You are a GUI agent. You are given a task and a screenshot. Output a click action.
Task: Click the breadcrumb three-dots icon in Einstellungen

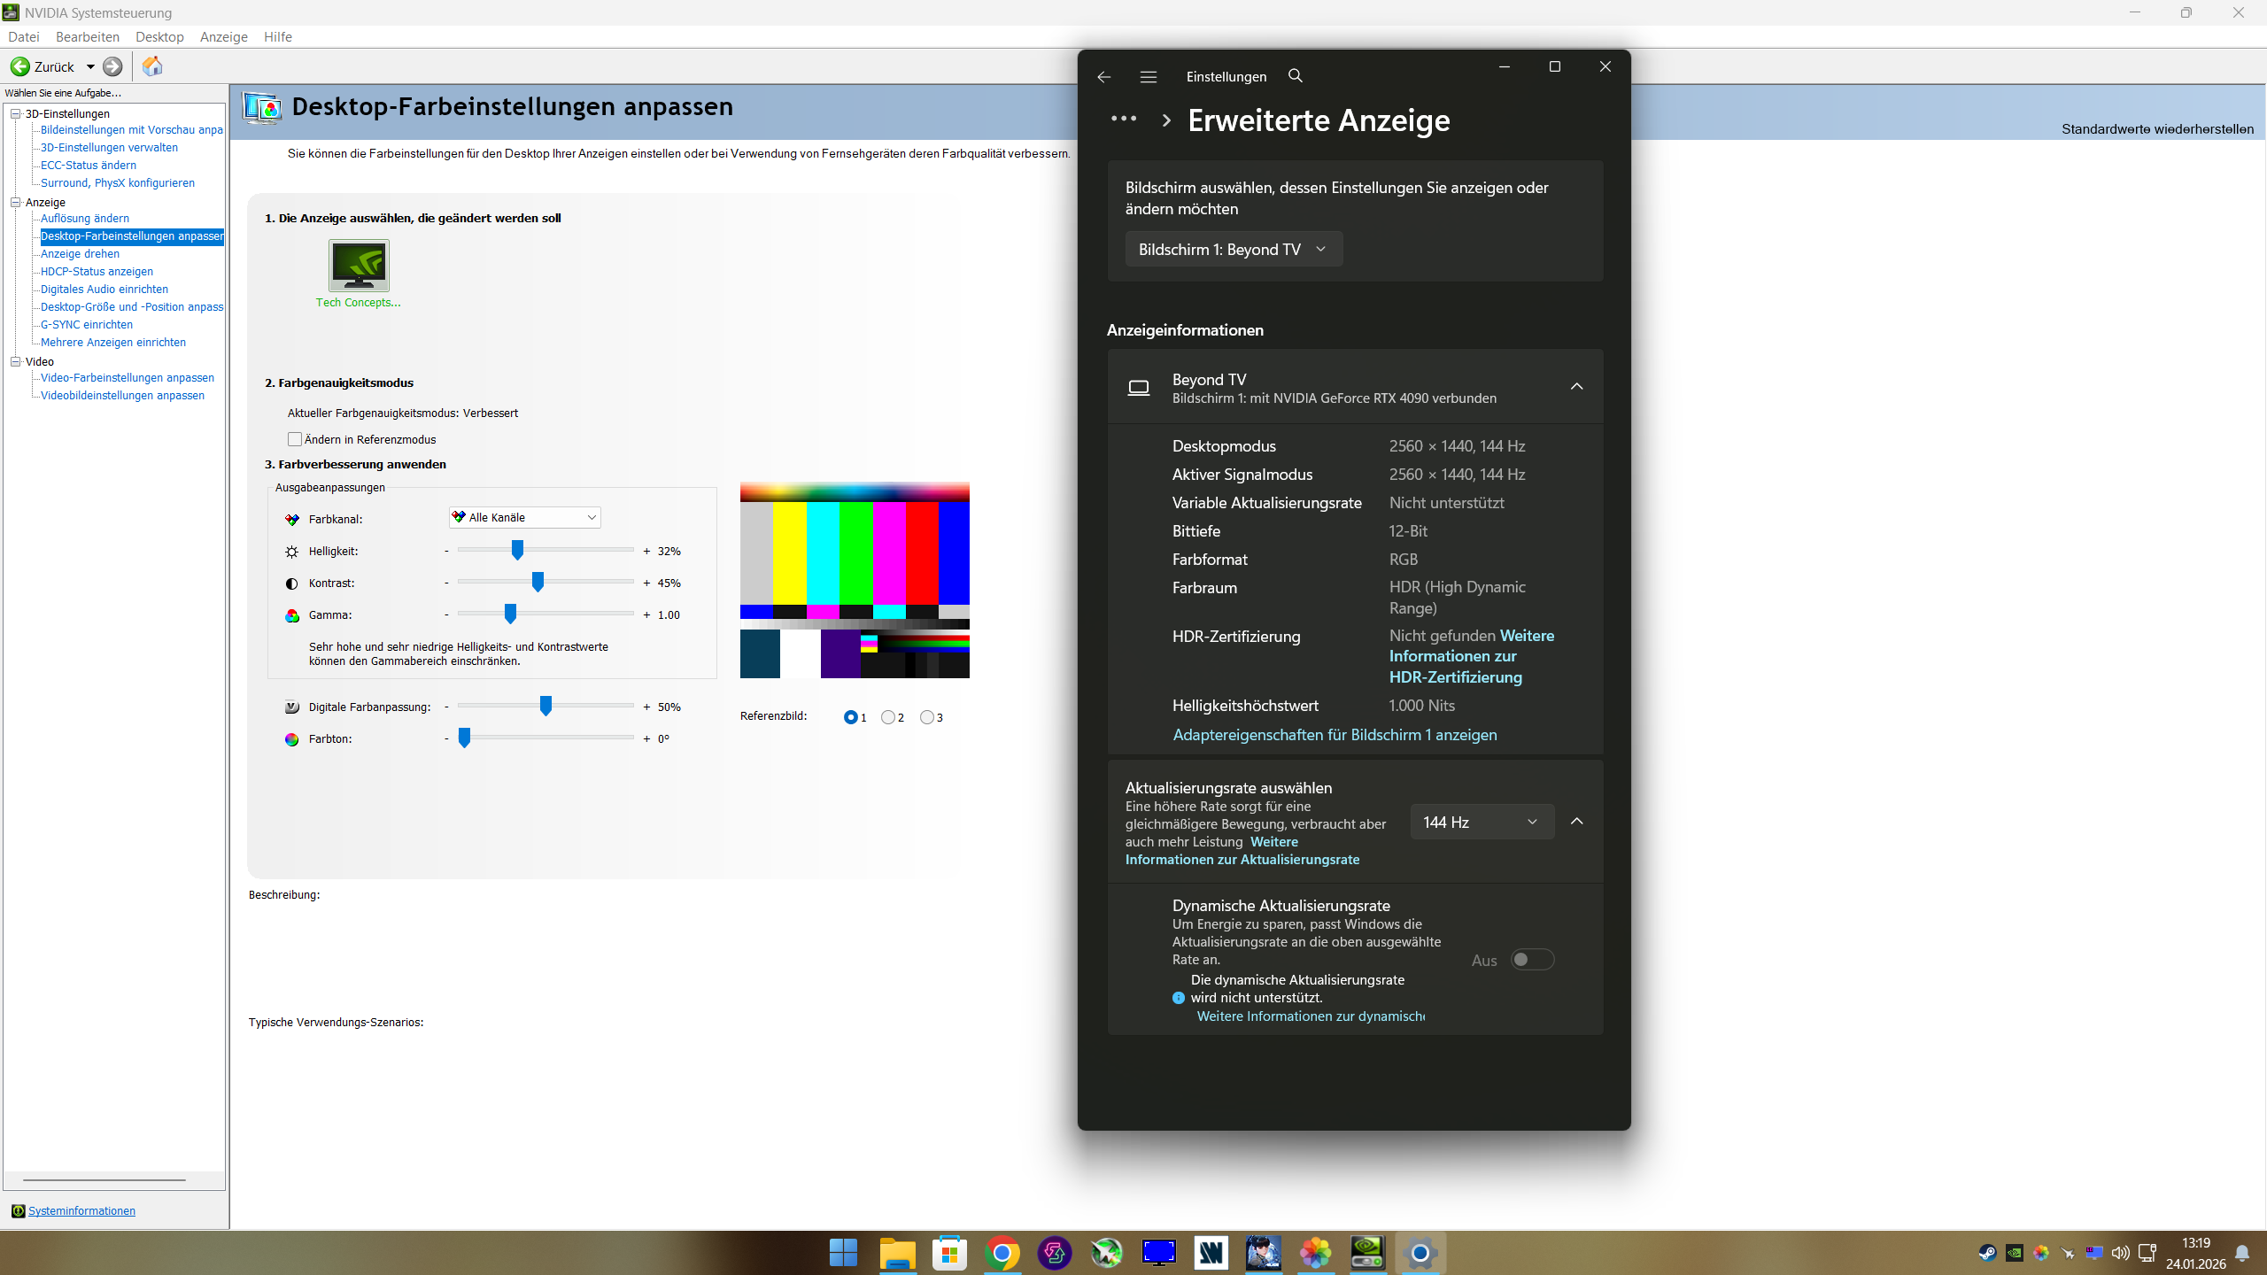[1124, 120]
